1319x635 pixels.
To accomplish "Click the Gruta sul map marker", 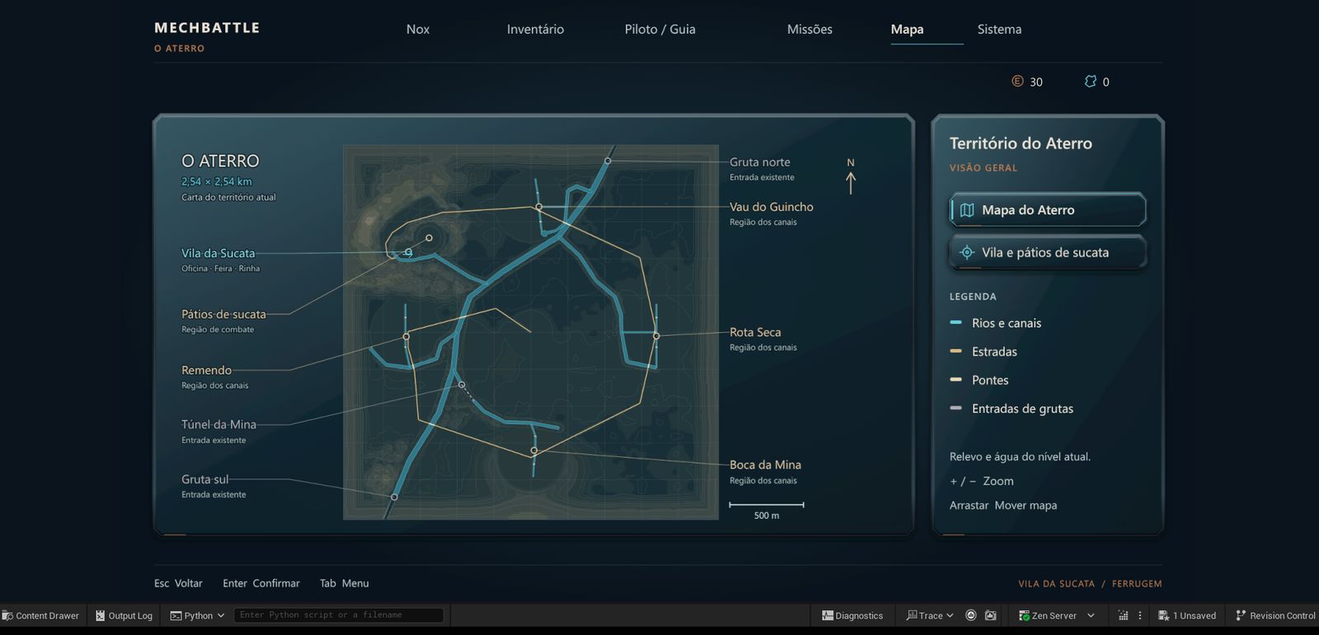I will click(x=394, y=497).
